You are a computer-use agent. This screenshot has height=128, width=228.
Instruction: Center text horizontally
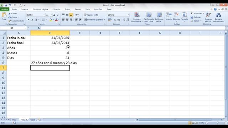(x=67, y=20)
